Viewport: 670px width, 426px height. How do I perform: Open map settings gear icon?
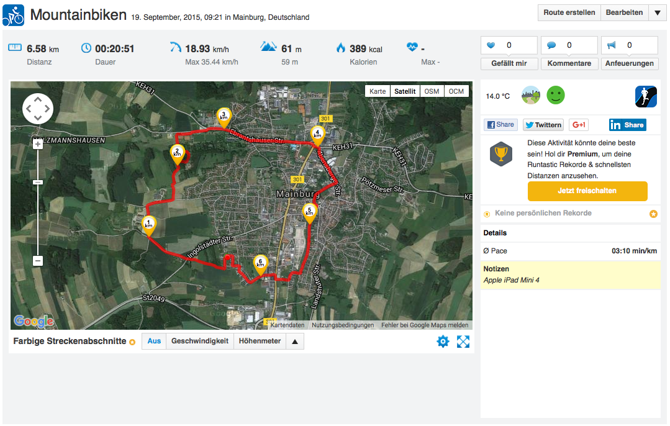443,342
